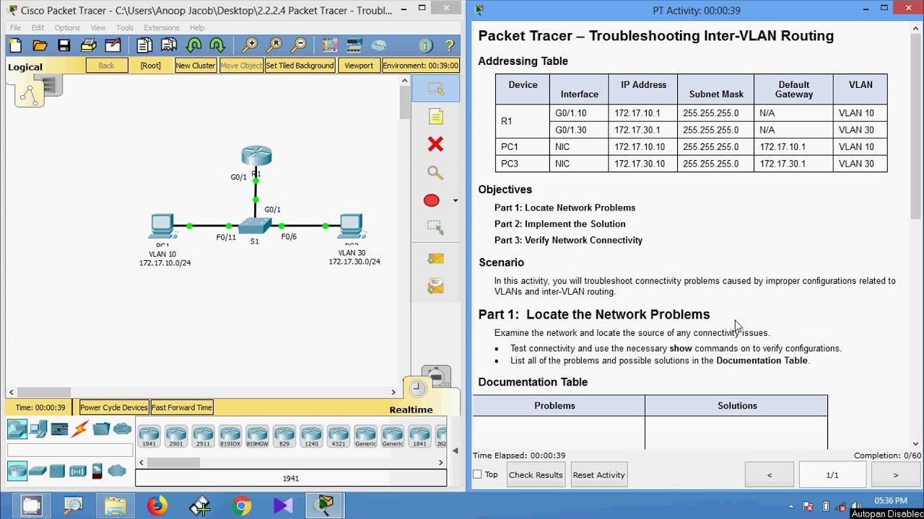
Task: Click the question mark help icon
Action: tap(449, 45)
